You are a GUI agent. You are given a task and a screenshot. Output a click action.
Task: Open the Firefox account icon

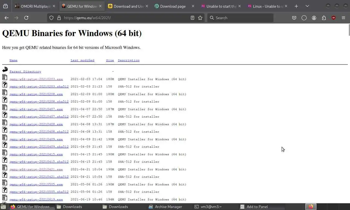point(314,18)
